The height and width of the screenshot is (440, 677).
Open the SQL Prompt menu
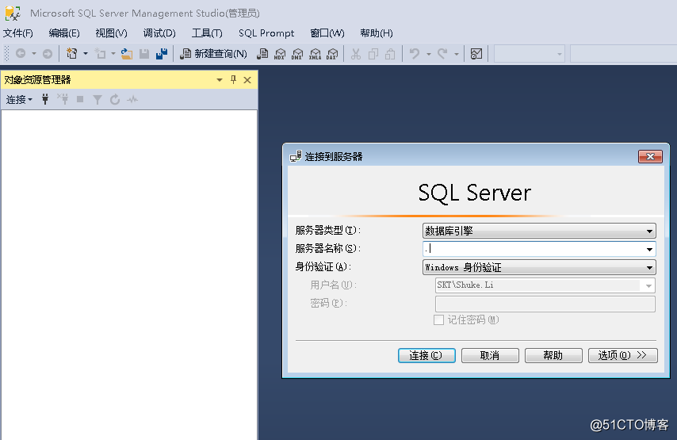[266, 33]
